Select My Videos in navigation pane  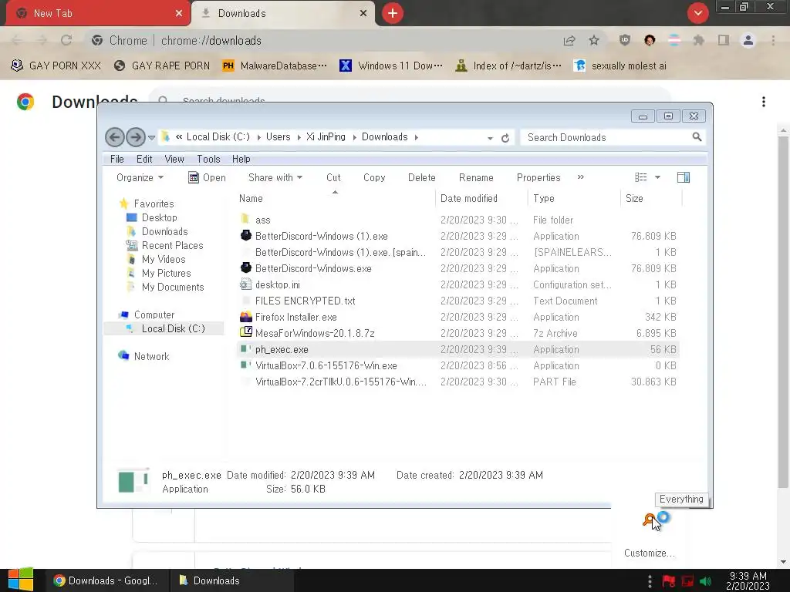point(164,259)
